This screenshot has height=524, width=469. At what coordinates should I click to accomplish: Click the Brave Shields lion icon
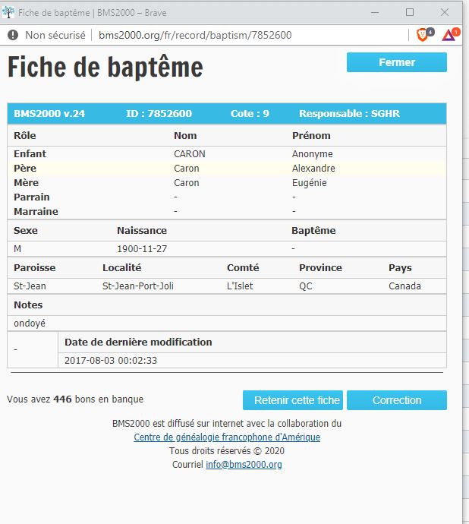tap(422, 35)
